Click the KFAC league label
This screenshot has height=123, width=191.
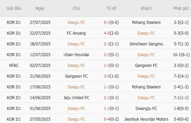coord(13,65)
